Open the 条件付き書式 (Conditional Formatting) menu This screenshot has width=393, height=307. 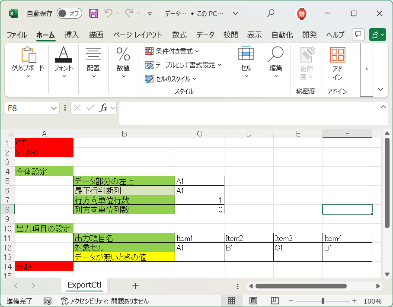170,51
